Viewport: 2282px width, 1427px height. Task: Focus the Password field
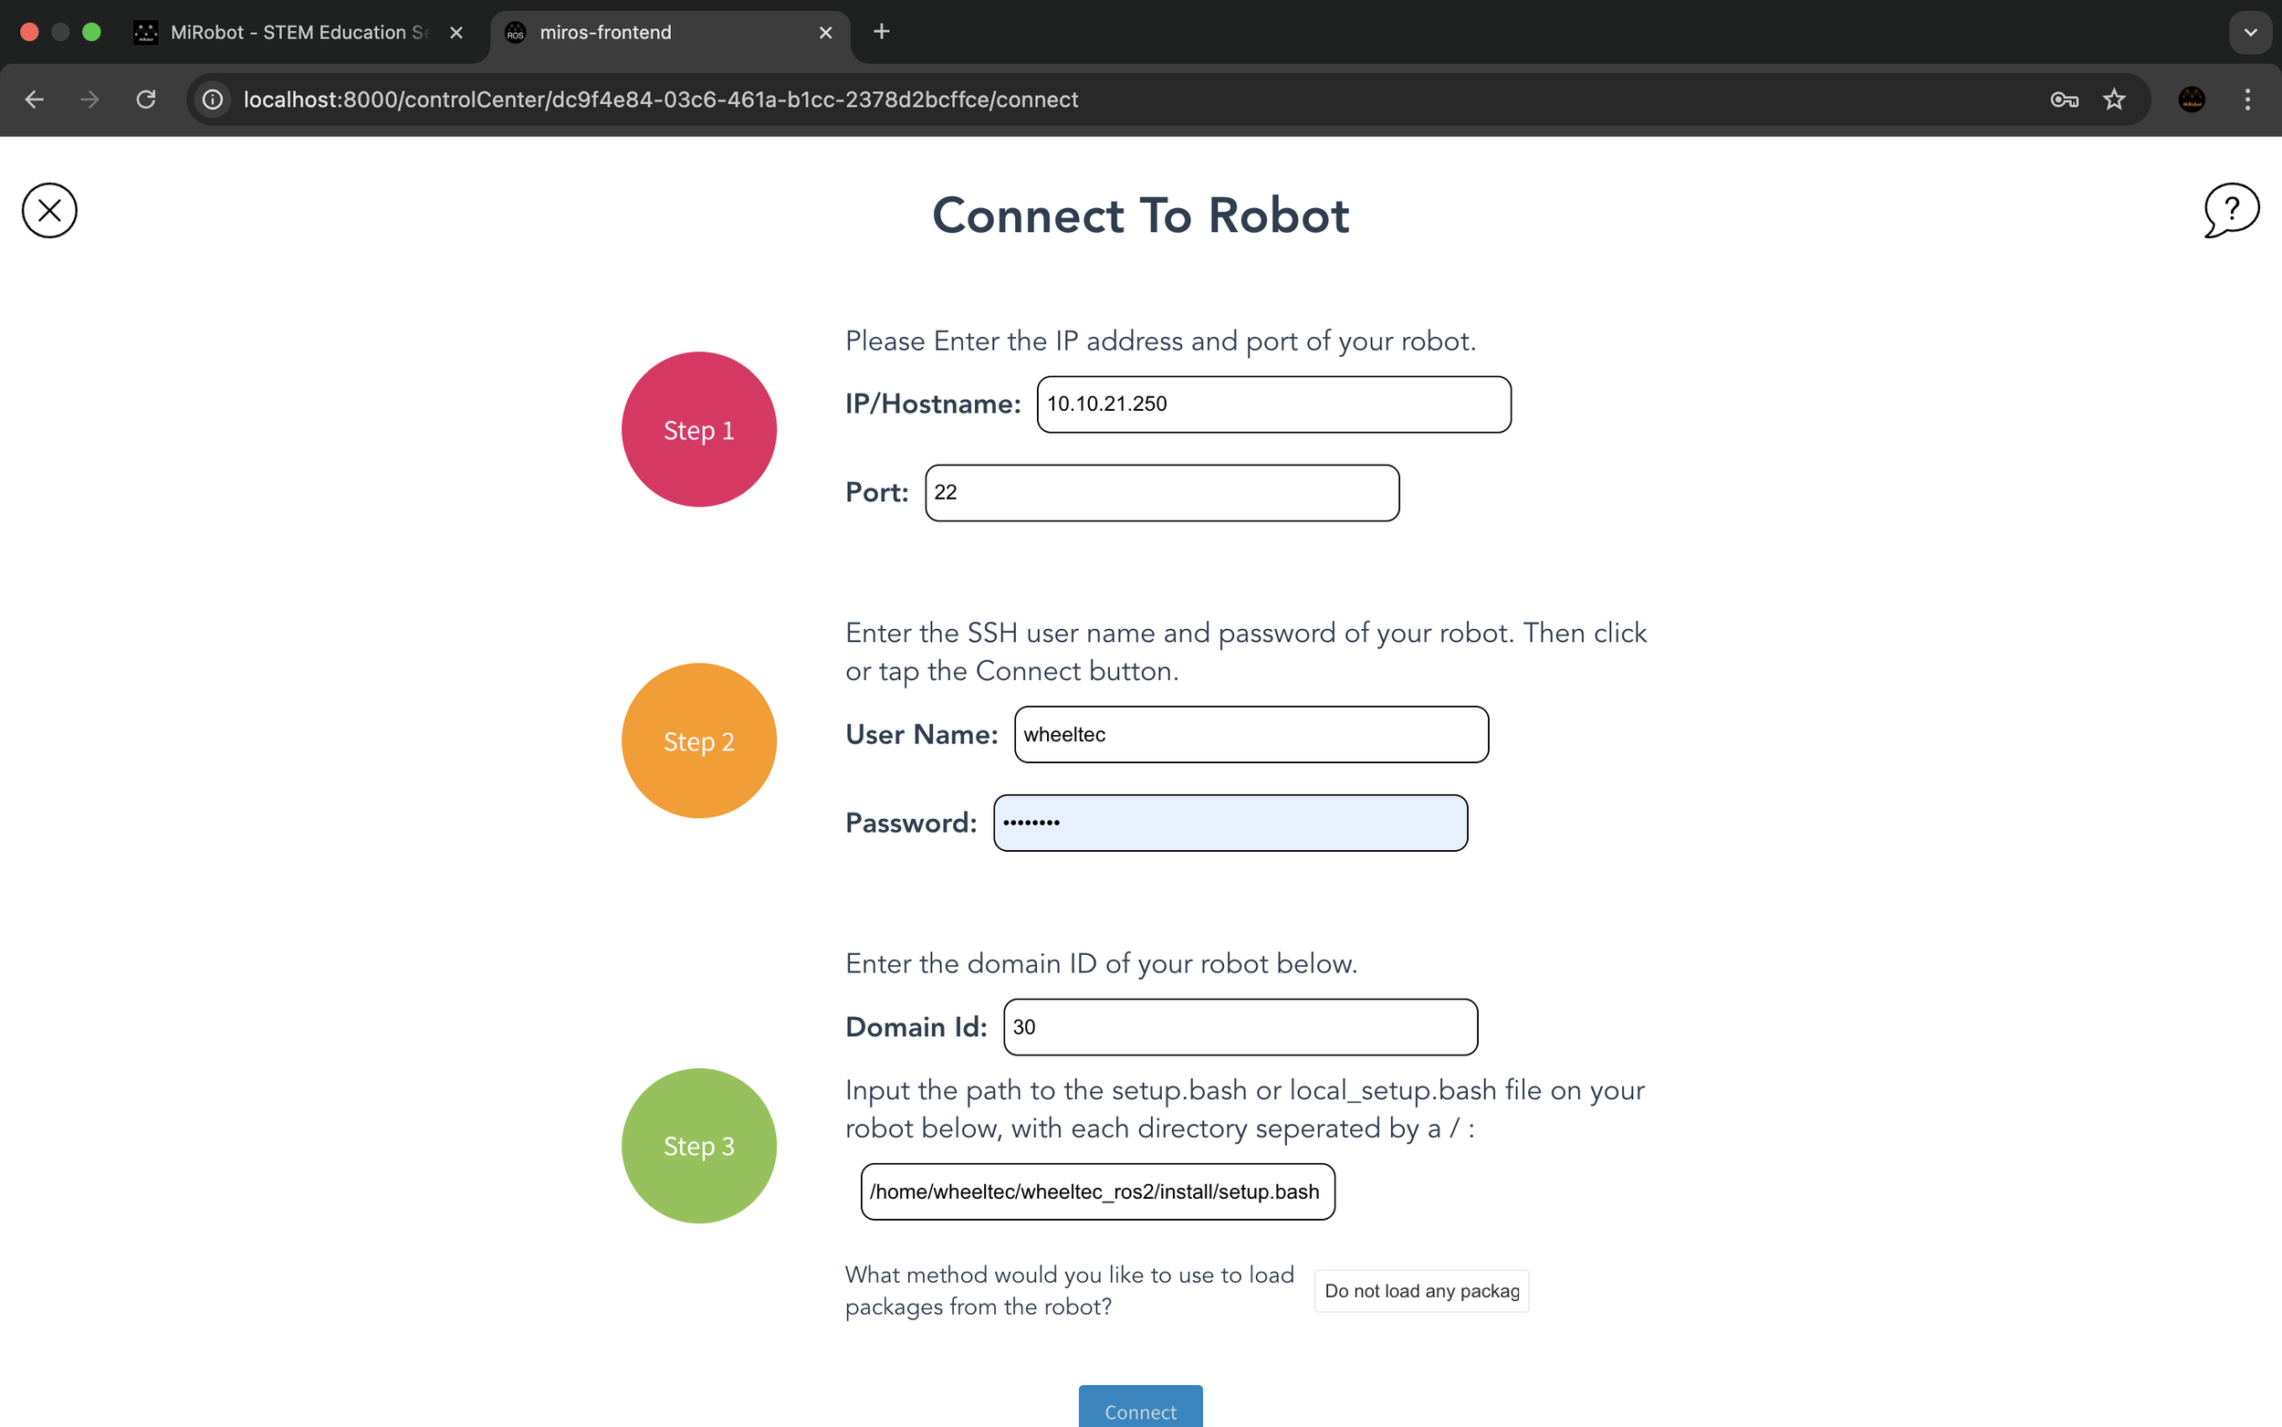pyautogui.click(x=1230, y=823)
